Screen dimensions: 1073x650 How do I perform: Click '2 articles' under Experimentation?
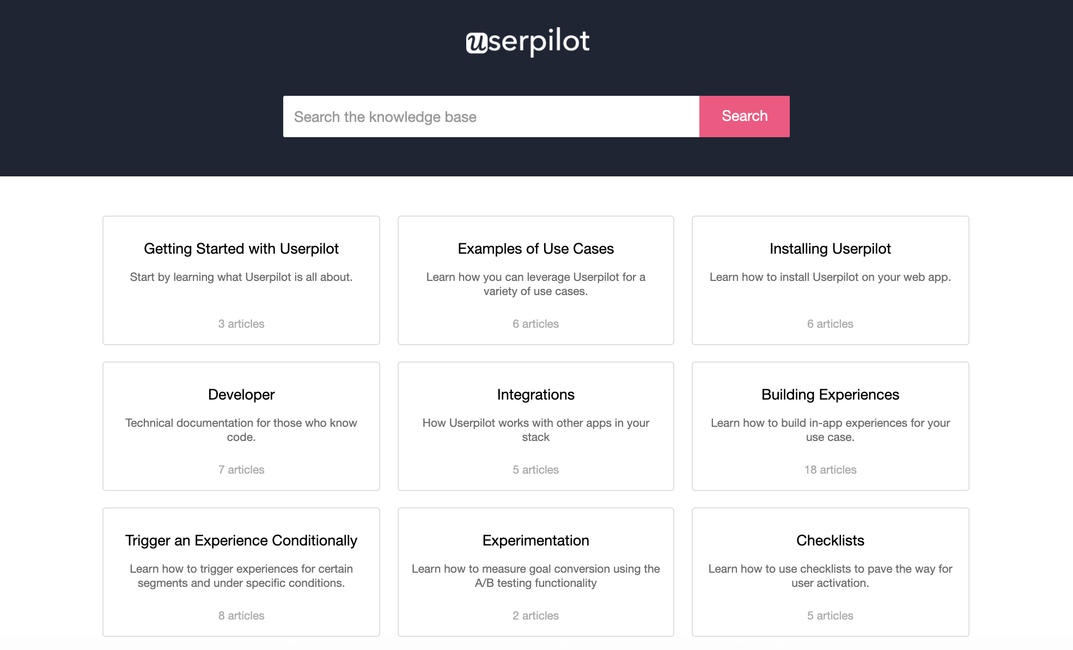point(535,616)
